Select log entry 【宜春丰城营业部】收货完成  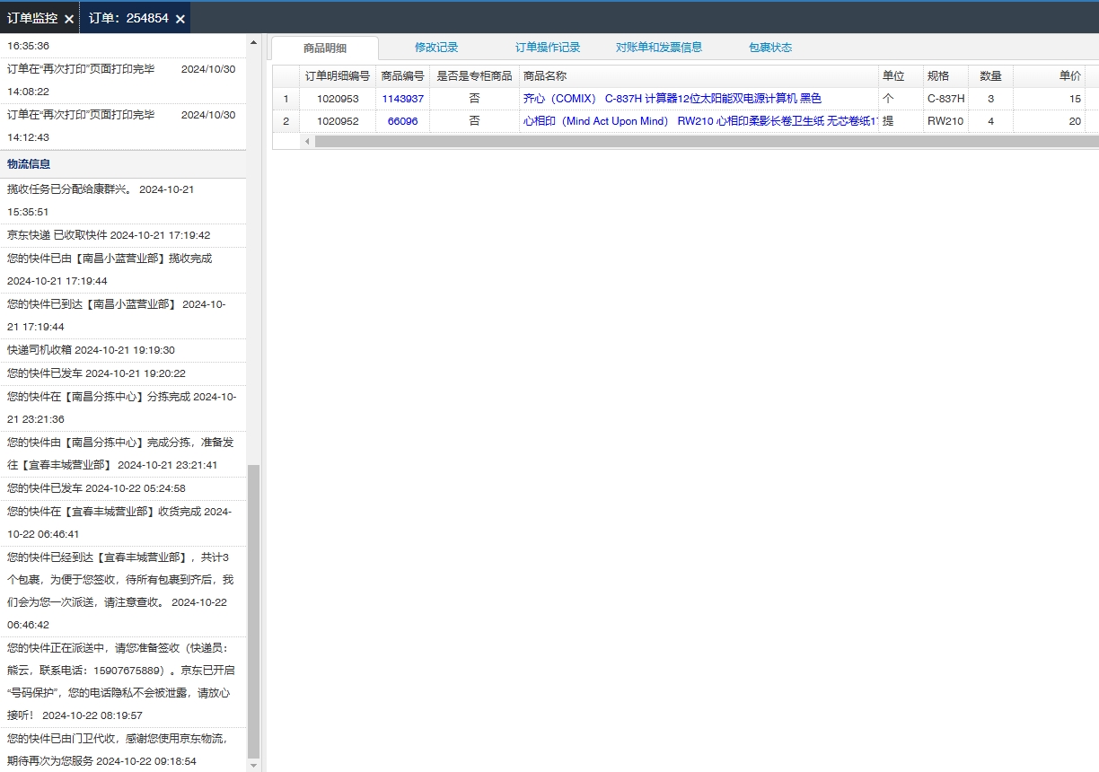(x=123, y=522)
